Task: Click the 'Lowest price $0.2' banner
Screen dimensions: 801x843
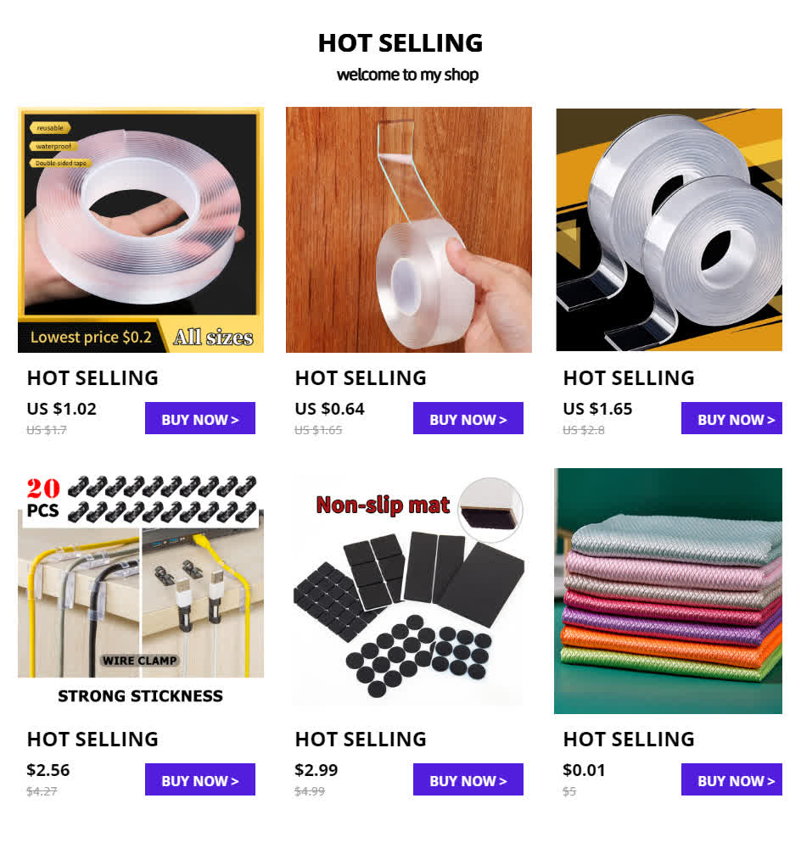Action: coord(91,337)
